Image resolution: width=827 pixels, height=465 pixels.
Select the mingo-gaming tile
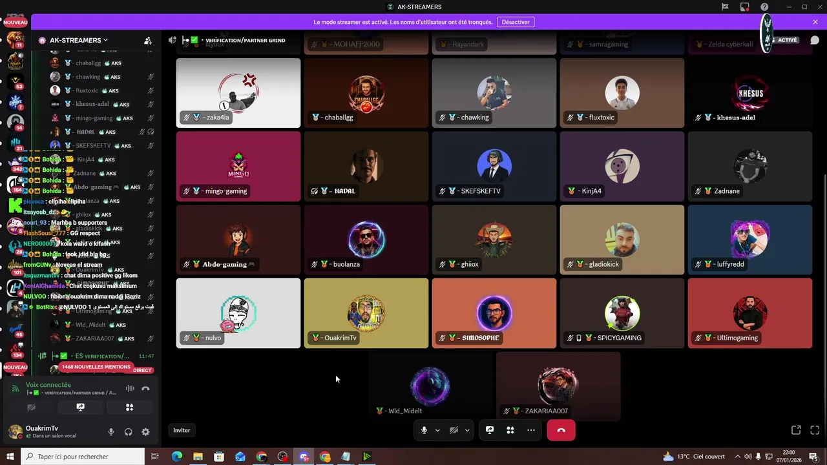point(238,167)
